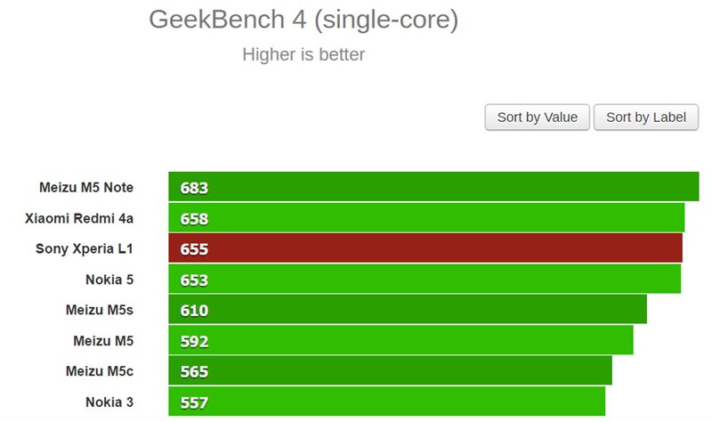Click the GeekBench 4 (single-core) chart title

(303, 20)
